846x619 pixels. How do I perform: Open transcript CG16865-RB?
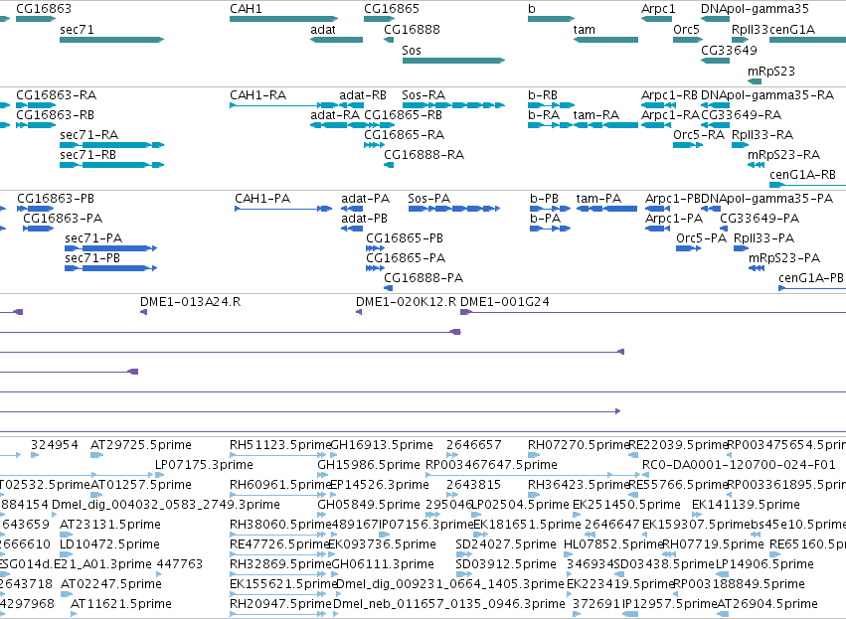380,125
